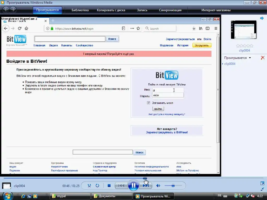The image size is (267, 200).
Task: Open Зарегистрируйтесь в BitView link
Action: (x=167, y=132)
